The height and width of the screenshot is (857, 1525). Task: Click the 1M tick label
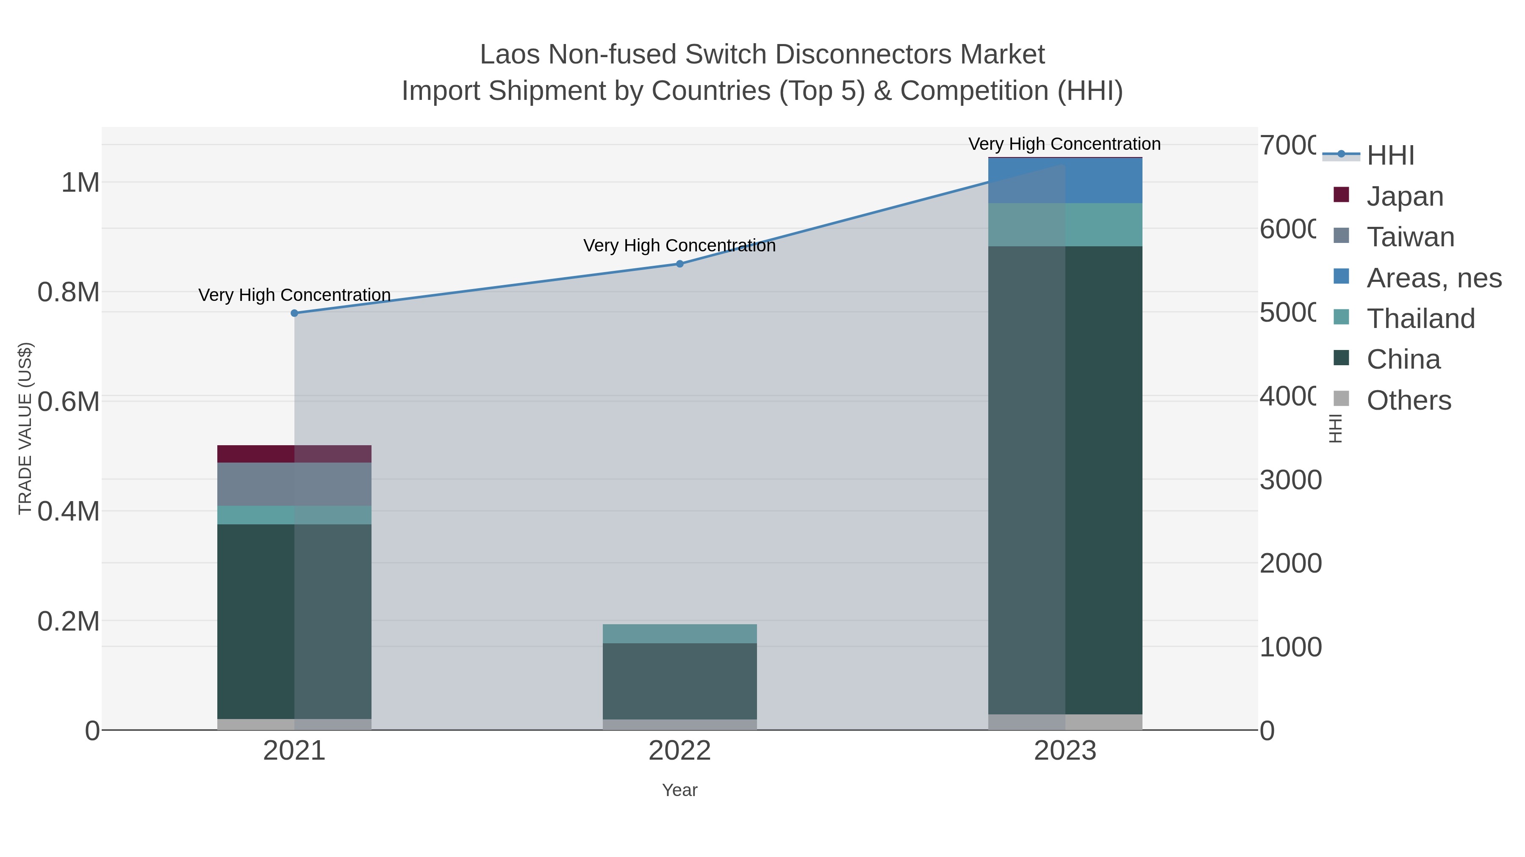[80, 182]
